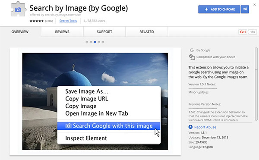Select the fifth screenshot carousel dot

(103, 42)
